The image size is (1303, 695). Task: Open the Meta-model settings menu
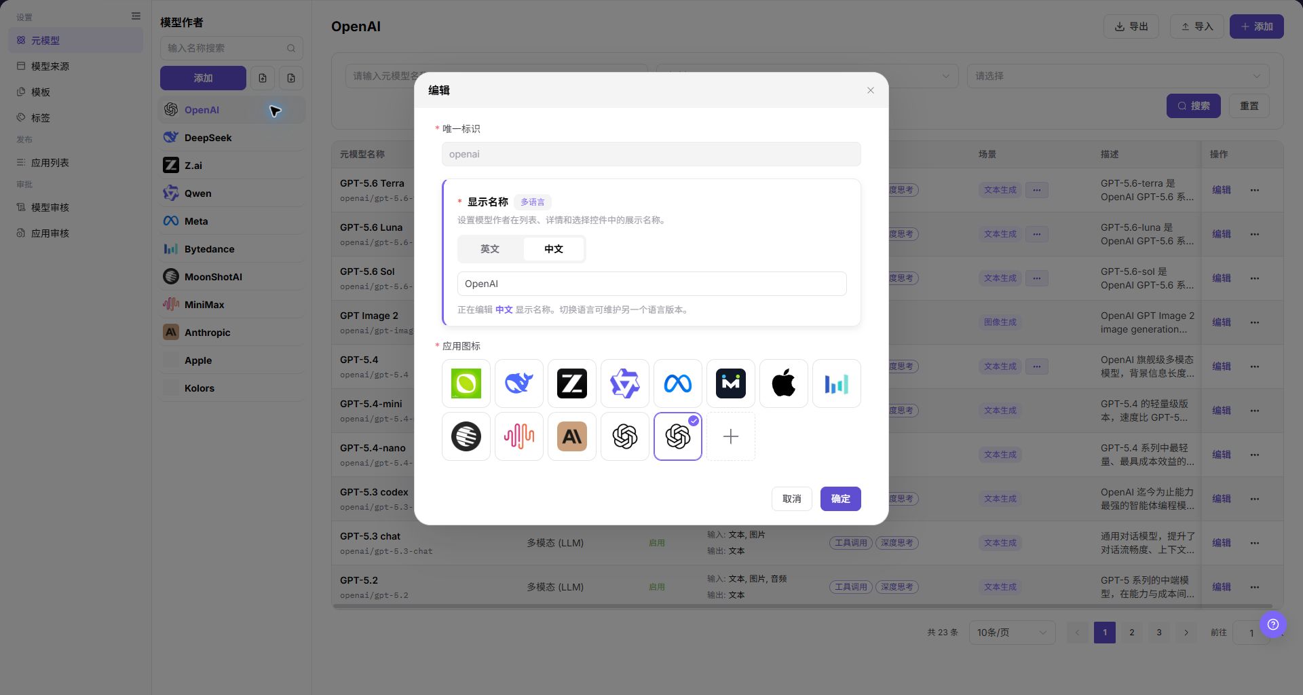[x=75, y=41]
